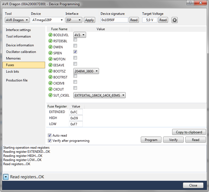Read the target voltage
This screenshot has height=192, width=209.
[163, 20]
